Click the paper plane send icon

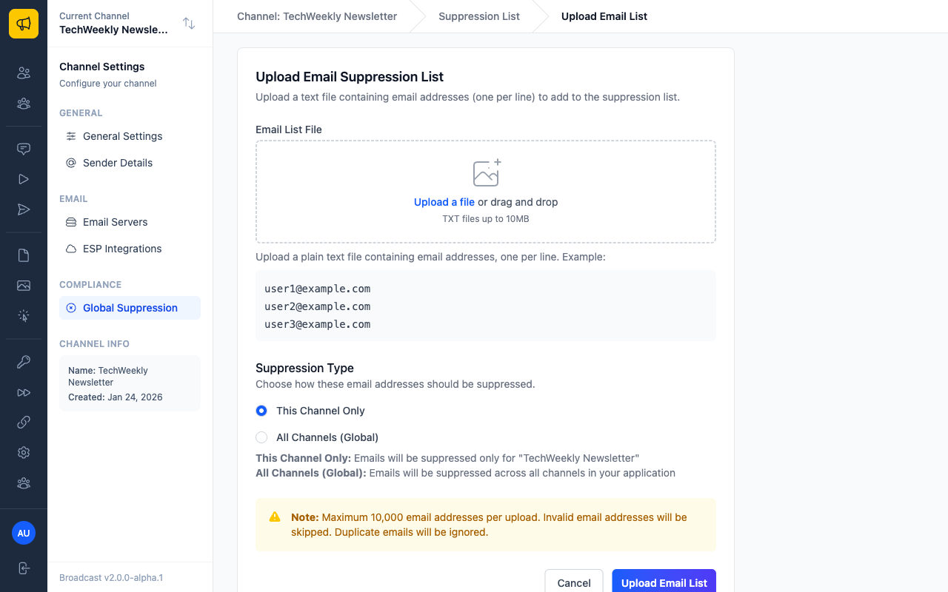(24, 209)
